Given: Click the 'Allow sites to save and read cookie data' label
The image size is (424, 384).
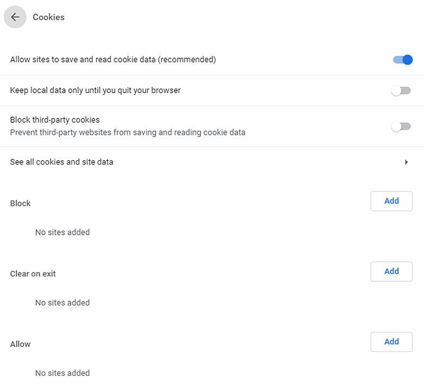Looking at the screenshot, I should coord(113,60).
